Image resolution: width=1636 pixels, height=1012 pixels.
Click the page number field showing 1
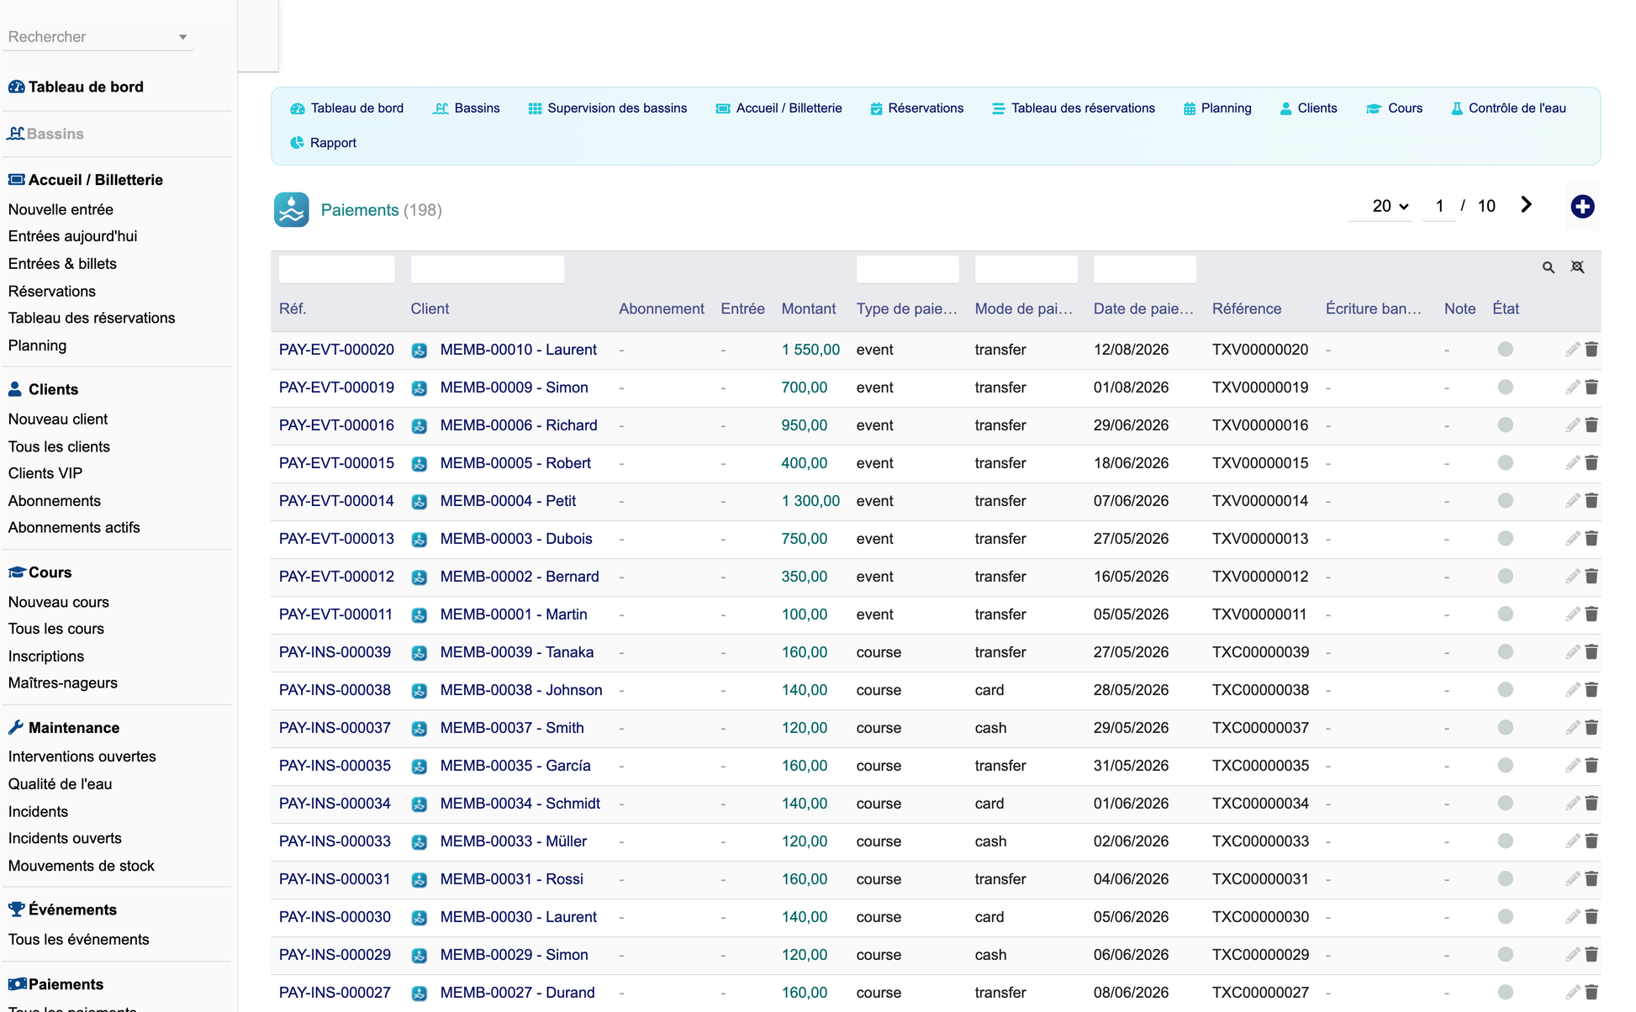(1439, 206)
